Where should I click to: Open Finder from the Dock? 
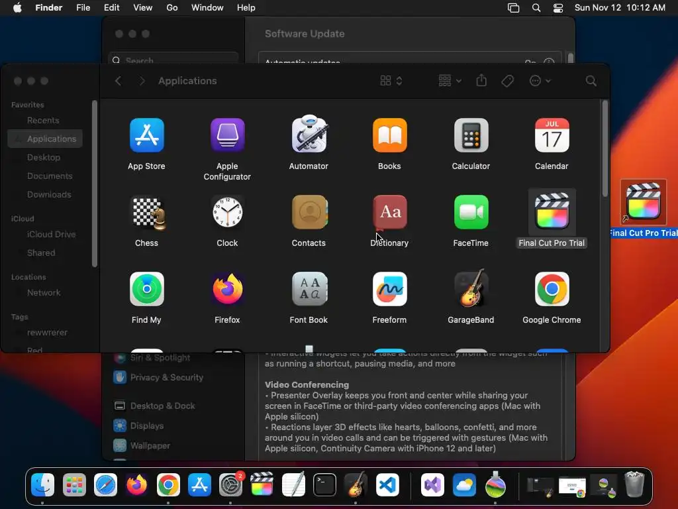click(x=42, y=484)
